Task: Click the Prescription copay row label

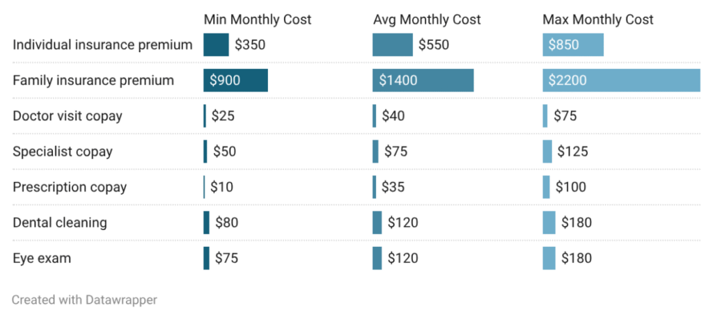Action: tap(70, 187)
